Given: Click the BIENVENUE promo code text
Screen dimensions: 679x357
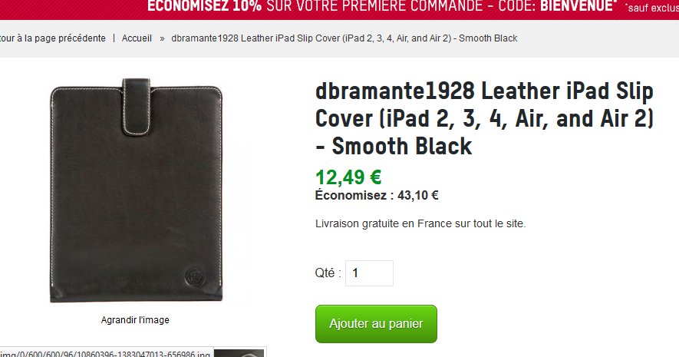Looking at the screenshot, I should click(x=578, y=6).
